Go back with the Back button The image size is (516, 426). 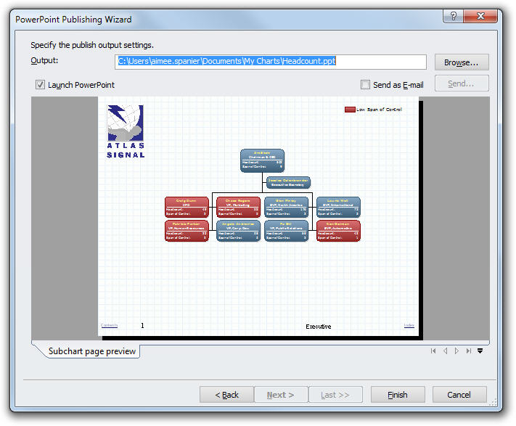coord(226,395)
